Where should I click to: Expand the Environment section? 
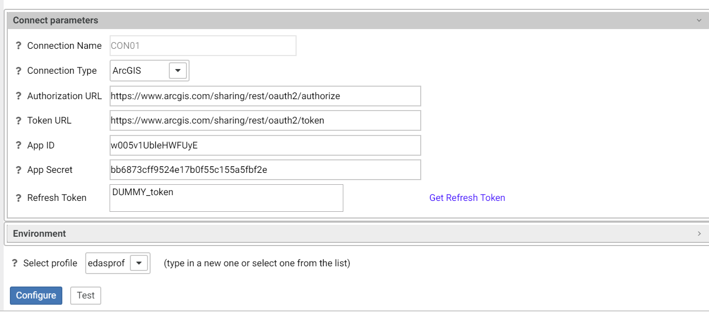point(699,234)
